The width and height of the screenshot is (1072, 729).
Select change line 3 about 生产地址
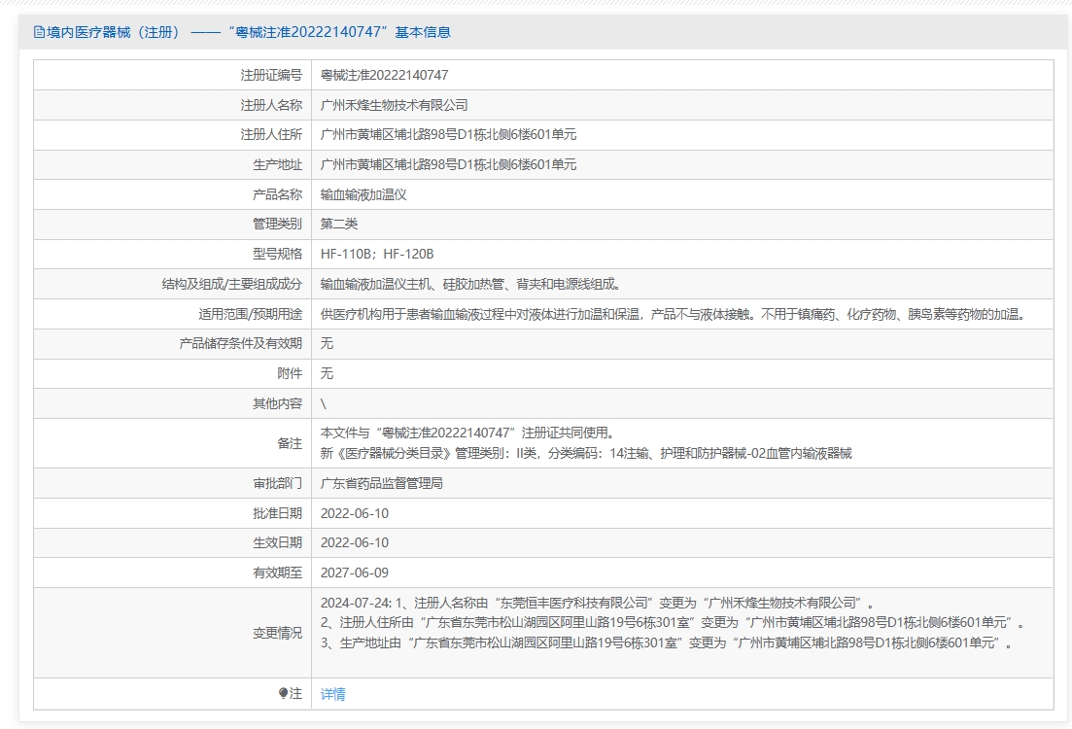(x=667, y=643)
